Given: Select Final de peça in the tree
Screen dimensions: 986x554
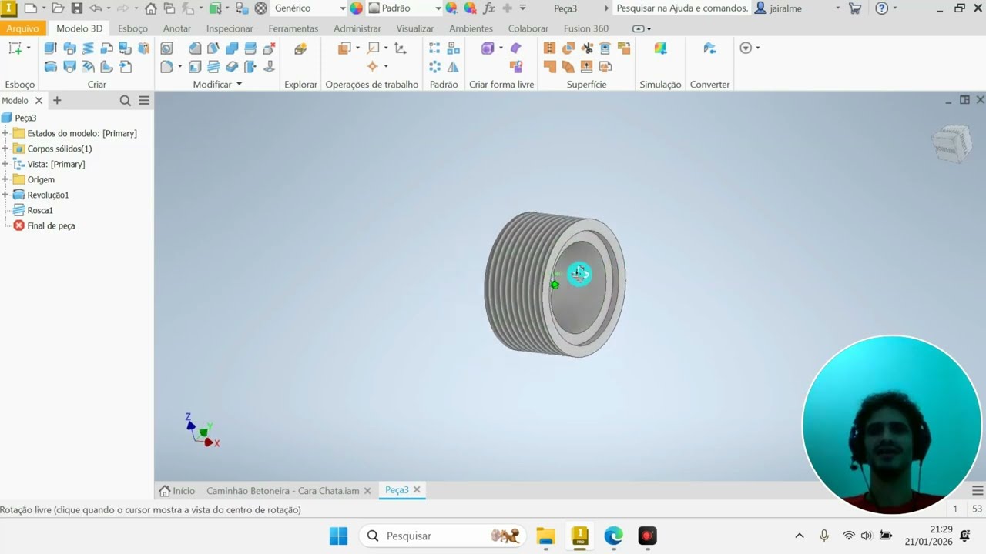Looking at the screenshot, I should [x=51, y=225].
